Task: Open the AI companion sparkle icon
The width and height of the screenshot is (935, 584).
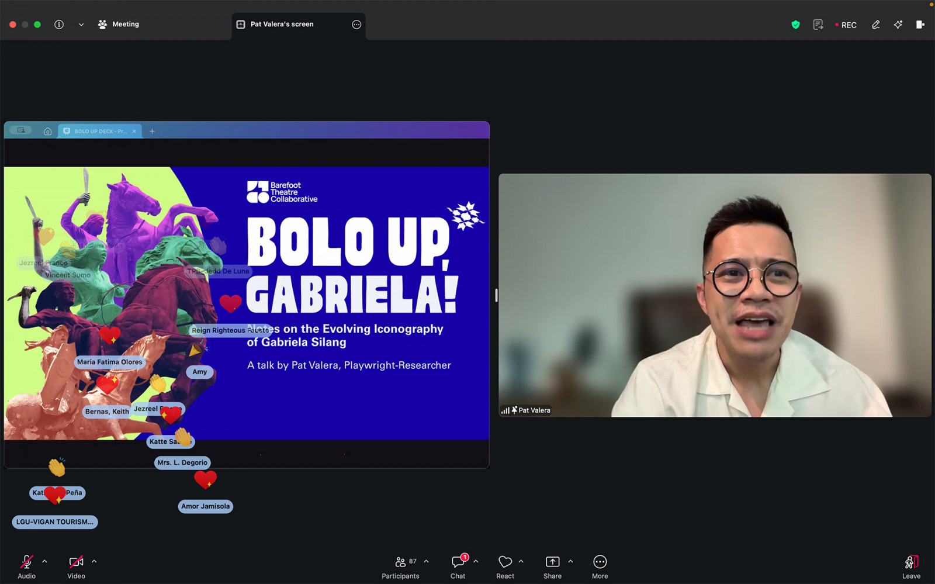Action: coord(898,25)
